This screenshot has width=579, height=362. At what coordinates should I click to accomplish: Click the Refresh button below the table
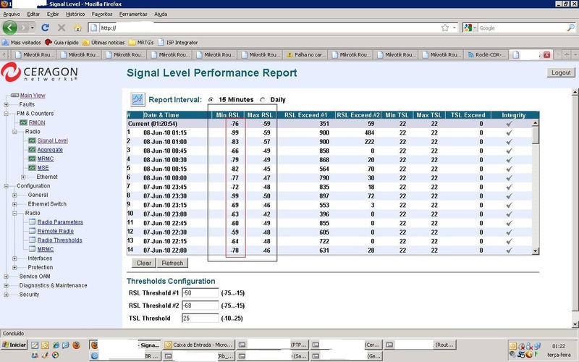point(172,263)
